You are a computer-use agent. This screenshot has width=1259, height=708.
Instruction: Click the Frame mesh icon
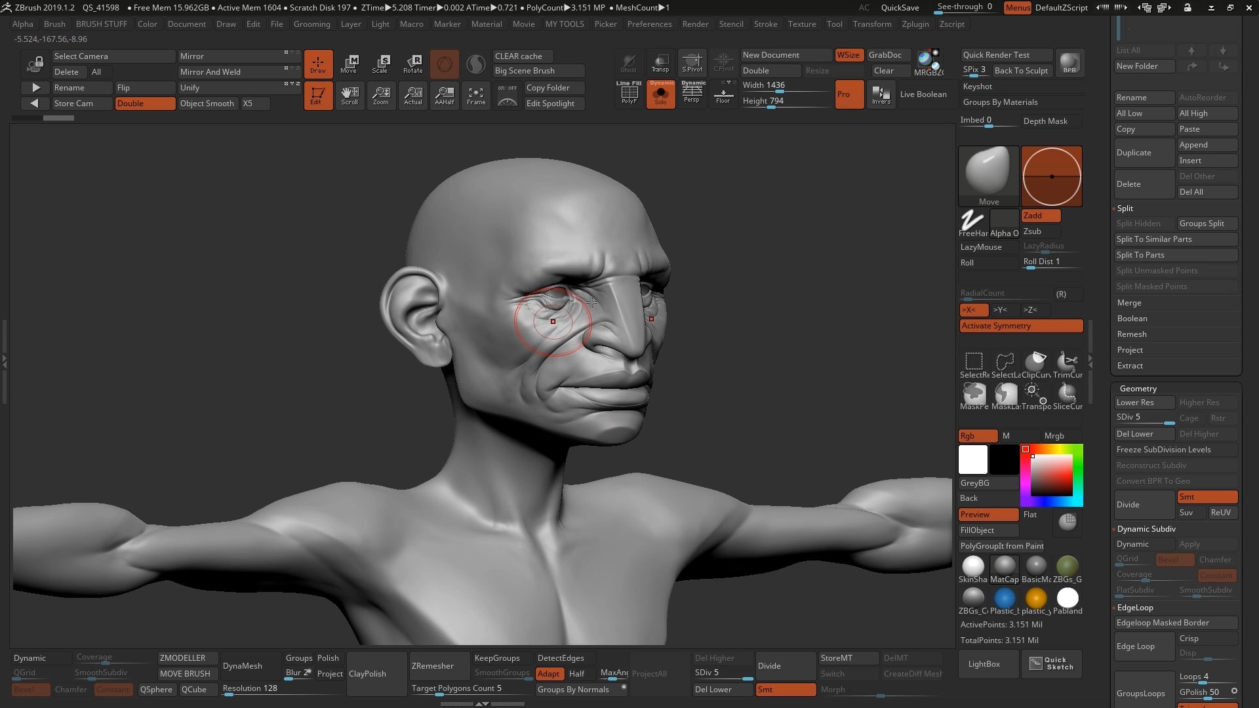coord(476,95)
